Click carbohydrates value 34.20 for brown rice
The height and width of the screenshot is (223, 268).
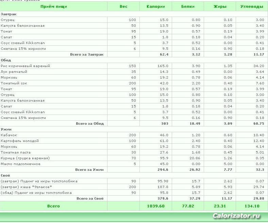pyautogui.click(x=259, y=66)
